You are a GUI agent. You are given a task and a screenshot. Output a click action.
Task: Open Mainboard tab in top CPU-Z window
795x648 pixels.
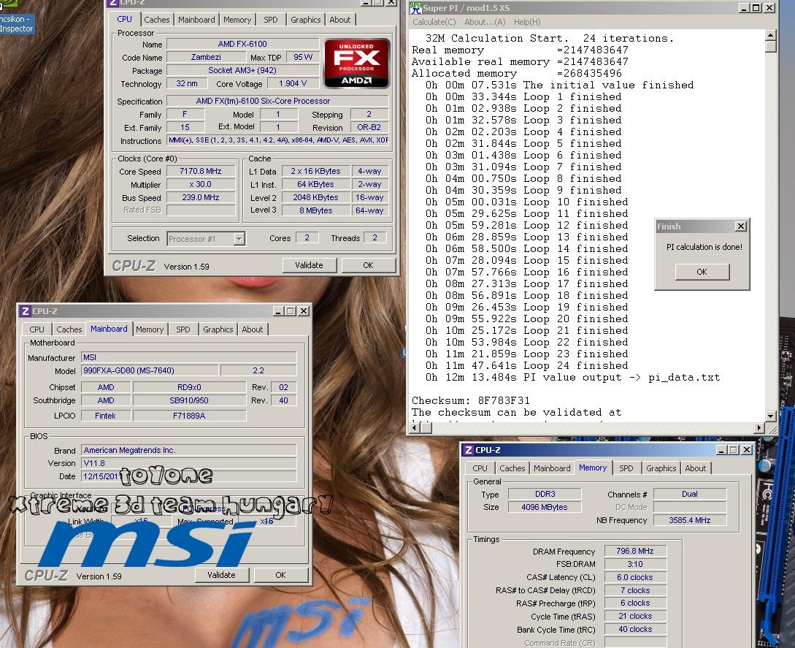(x=196, y=20)
